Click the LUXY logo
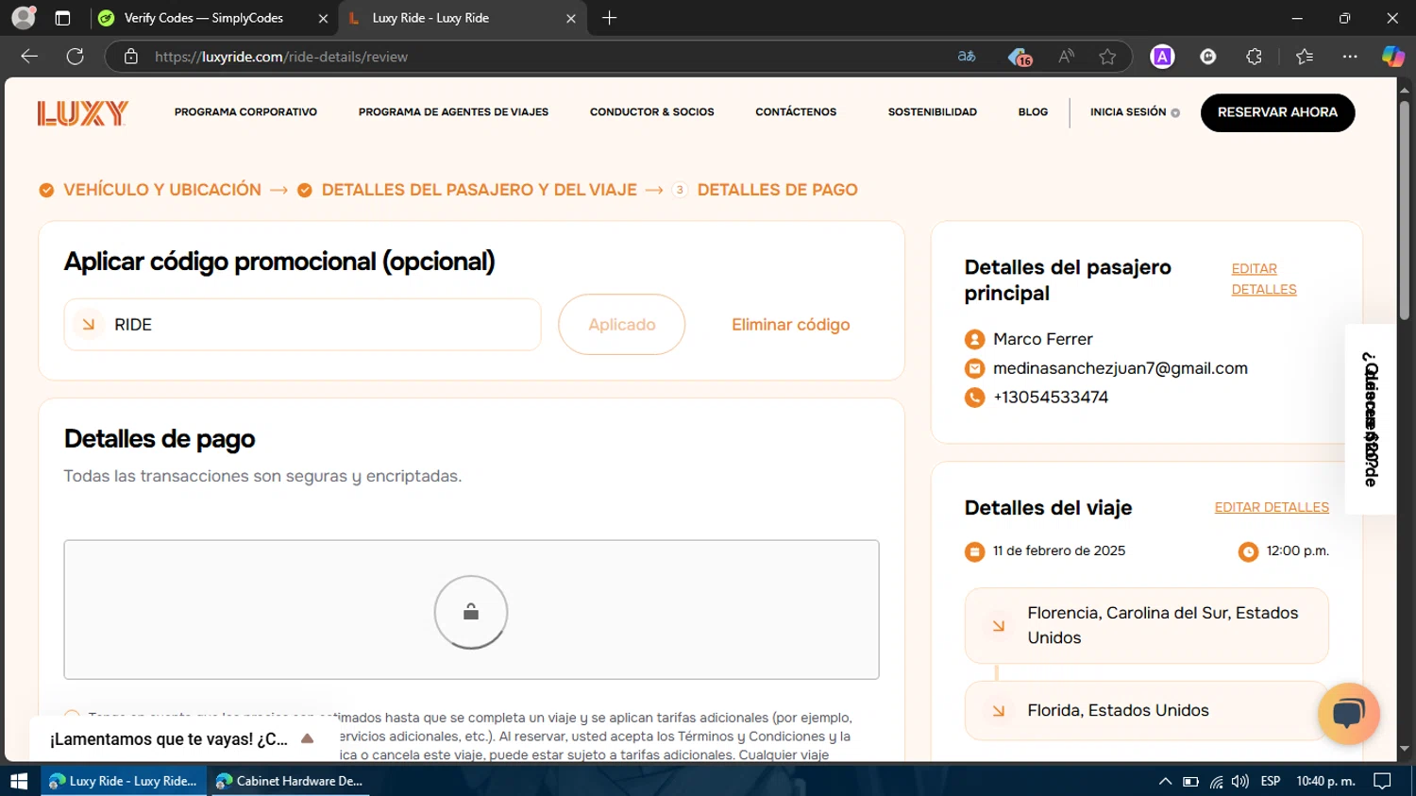 tap(83, 113)
